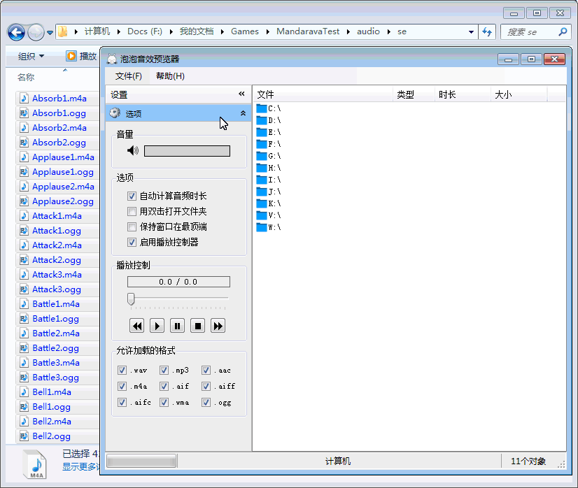This screenshot has width=578, height=488.
Task: Expand the Games breadcrumb arrow in address bar
Action: [267, 31]
